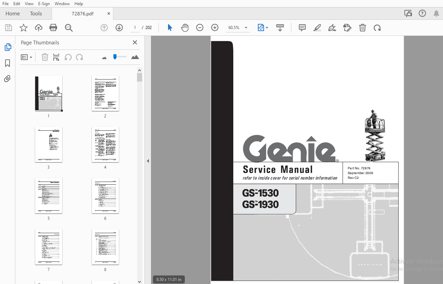Open the Window menu

pyautogui.click(x=62, y=3)
